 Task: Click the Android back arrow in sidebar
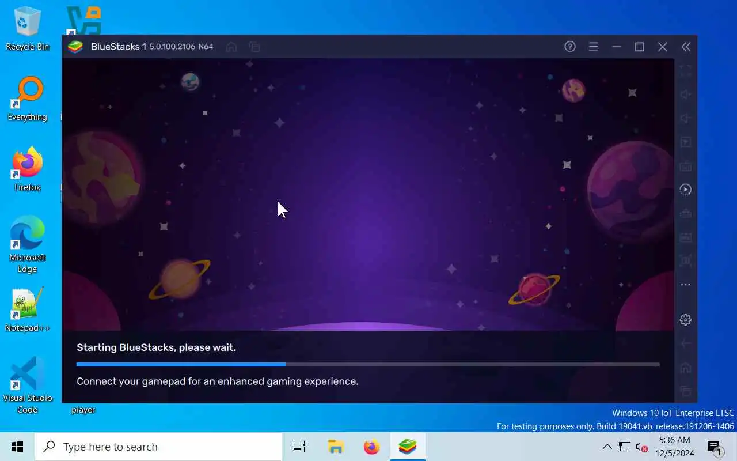click(685, 343)
